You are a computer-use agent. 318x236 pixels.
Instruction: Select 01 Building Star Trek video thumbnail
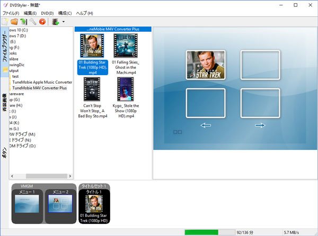(92, 46)
